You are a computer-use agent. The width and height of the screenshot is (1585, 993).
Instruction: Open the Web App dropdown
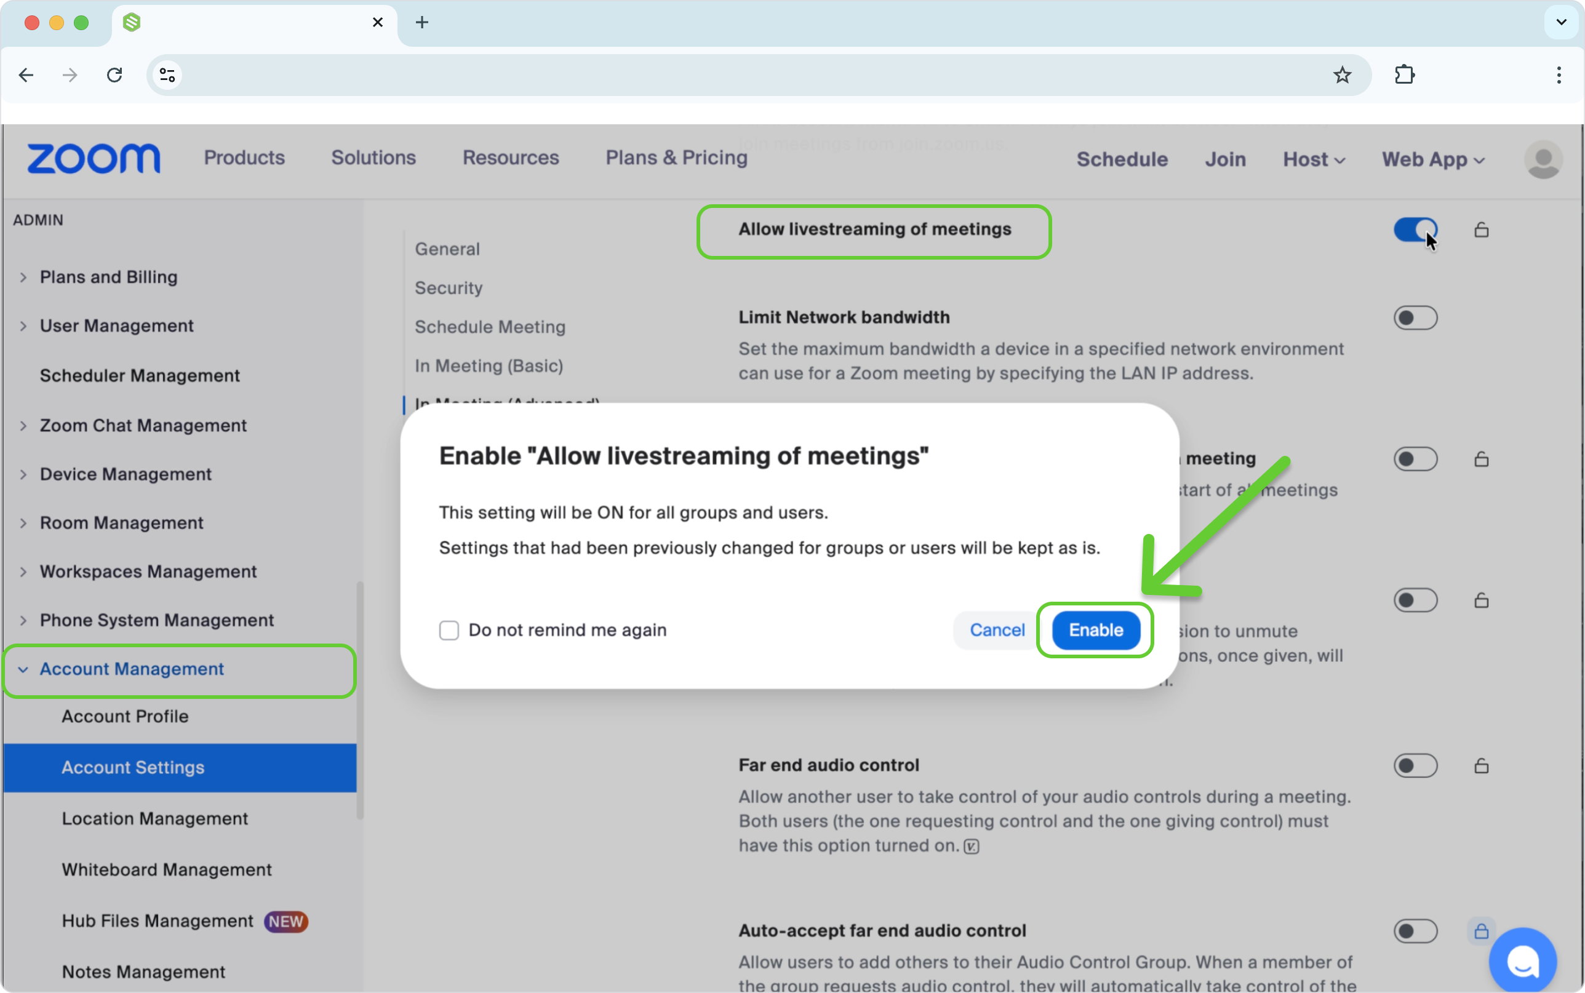pyautogui.click(x=1433, y=159)
